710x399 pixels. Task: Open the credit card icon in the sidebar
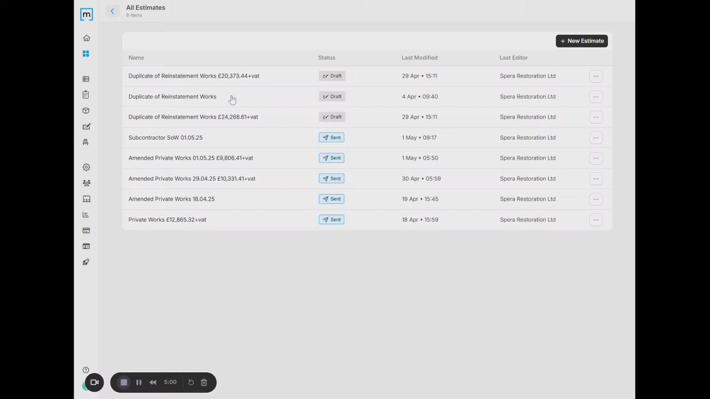86,231
